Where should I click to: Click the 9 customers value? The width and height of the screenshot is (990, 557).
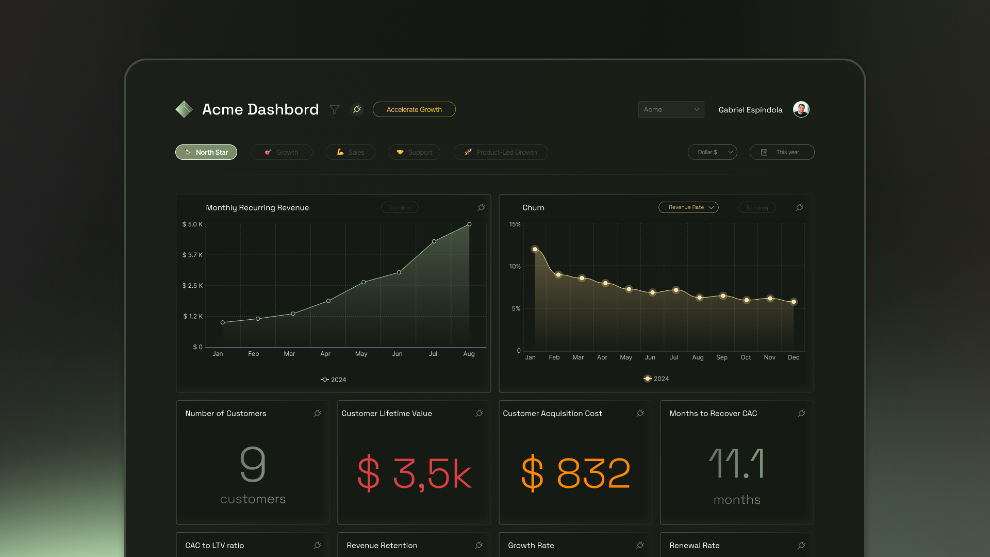[253, 465]
